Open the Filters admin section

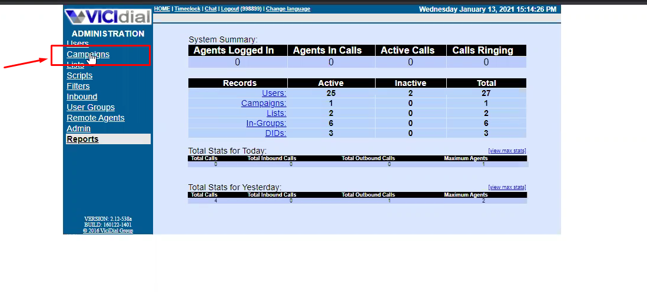pyautogui.click(x=78, y=86)
